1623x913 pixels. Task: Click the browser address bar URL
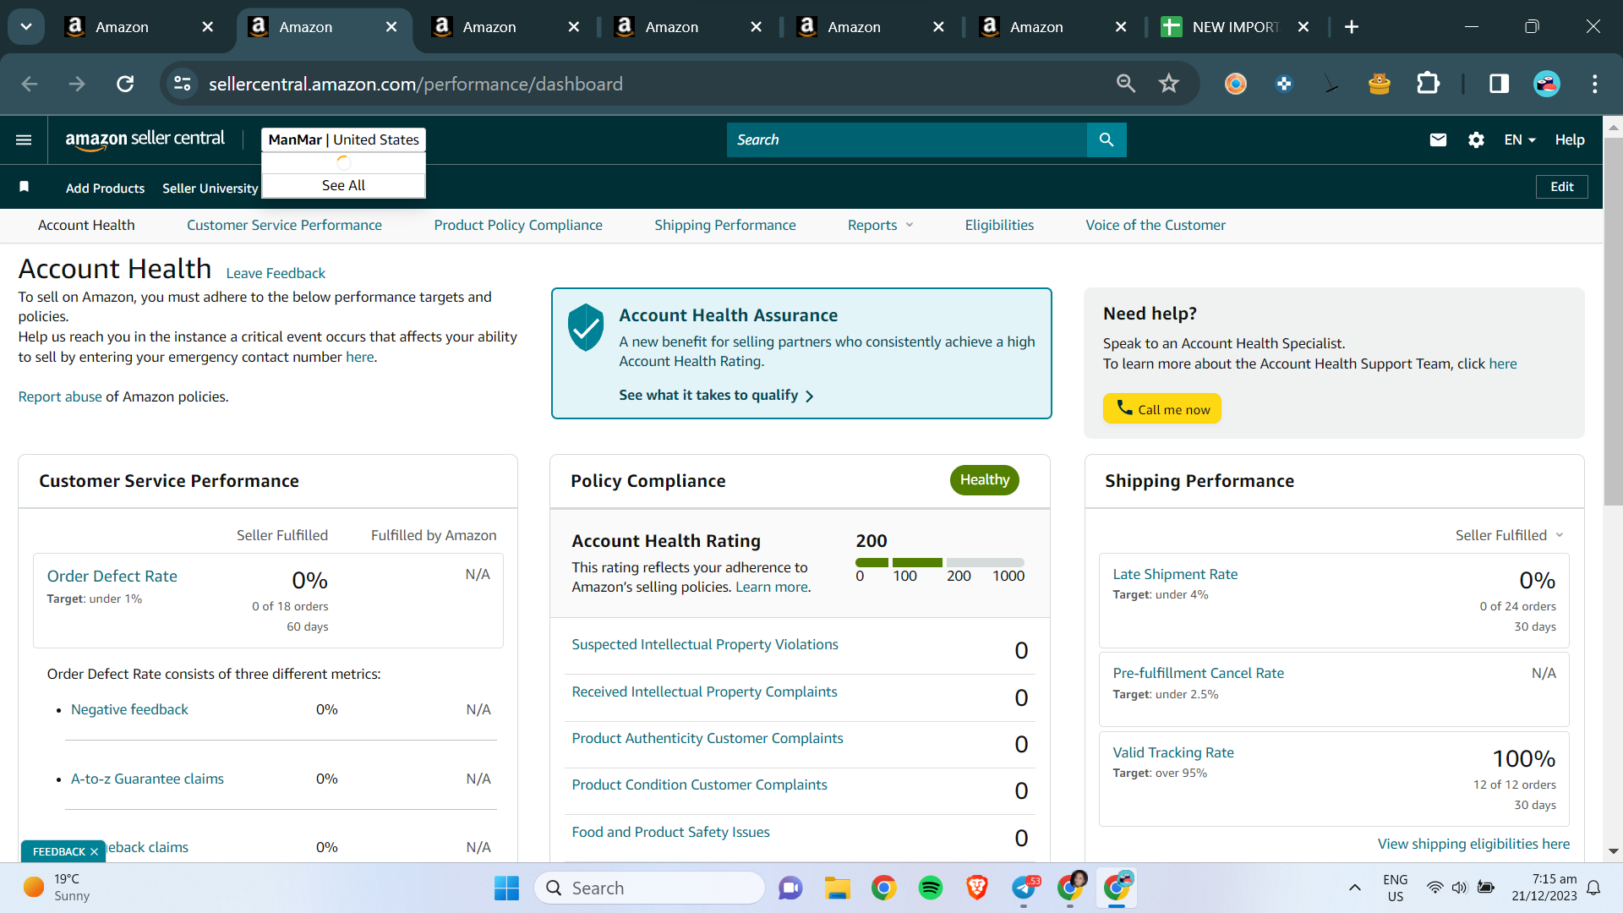pyautogui.click(x=416, y=84)
